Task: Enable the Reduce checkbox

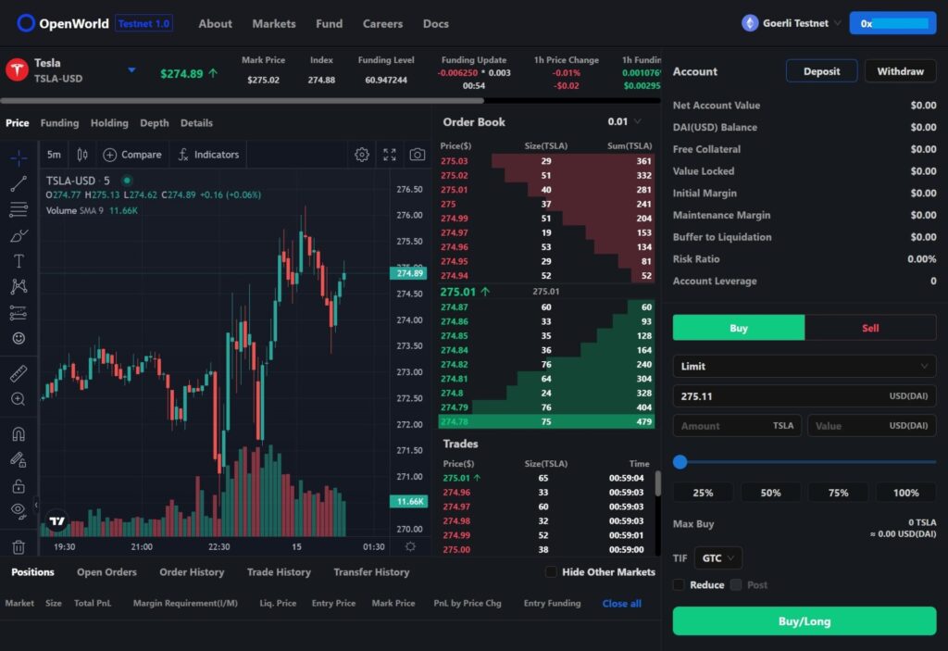Action: click(x=679, y=584)
